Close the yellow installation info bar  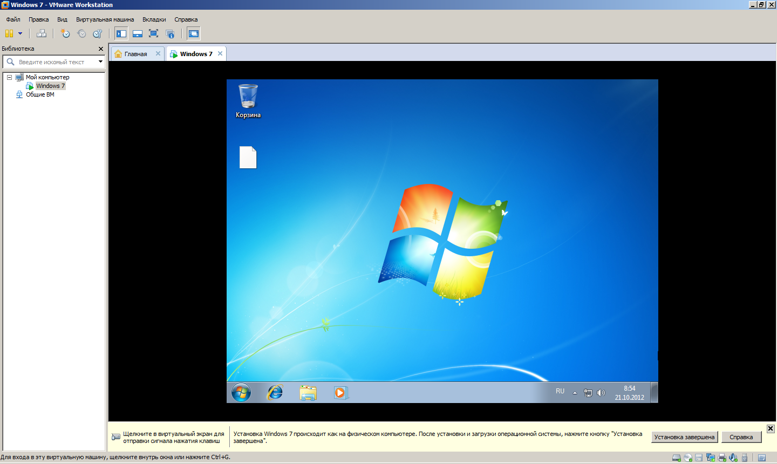[771, 428]
